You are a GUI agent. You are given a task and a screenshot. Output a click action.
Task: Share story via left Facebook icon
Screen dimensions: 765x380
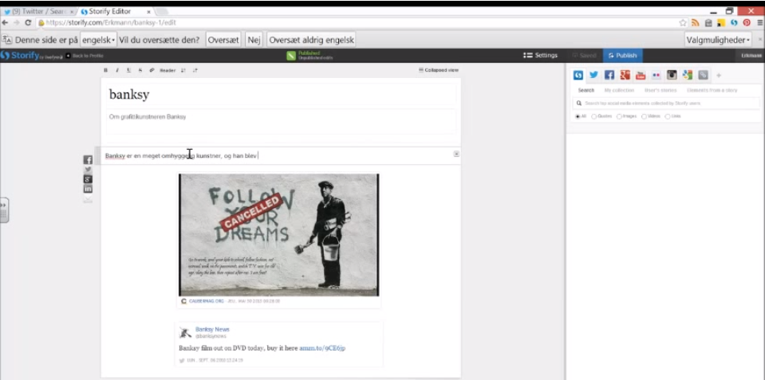coord(88,160)
